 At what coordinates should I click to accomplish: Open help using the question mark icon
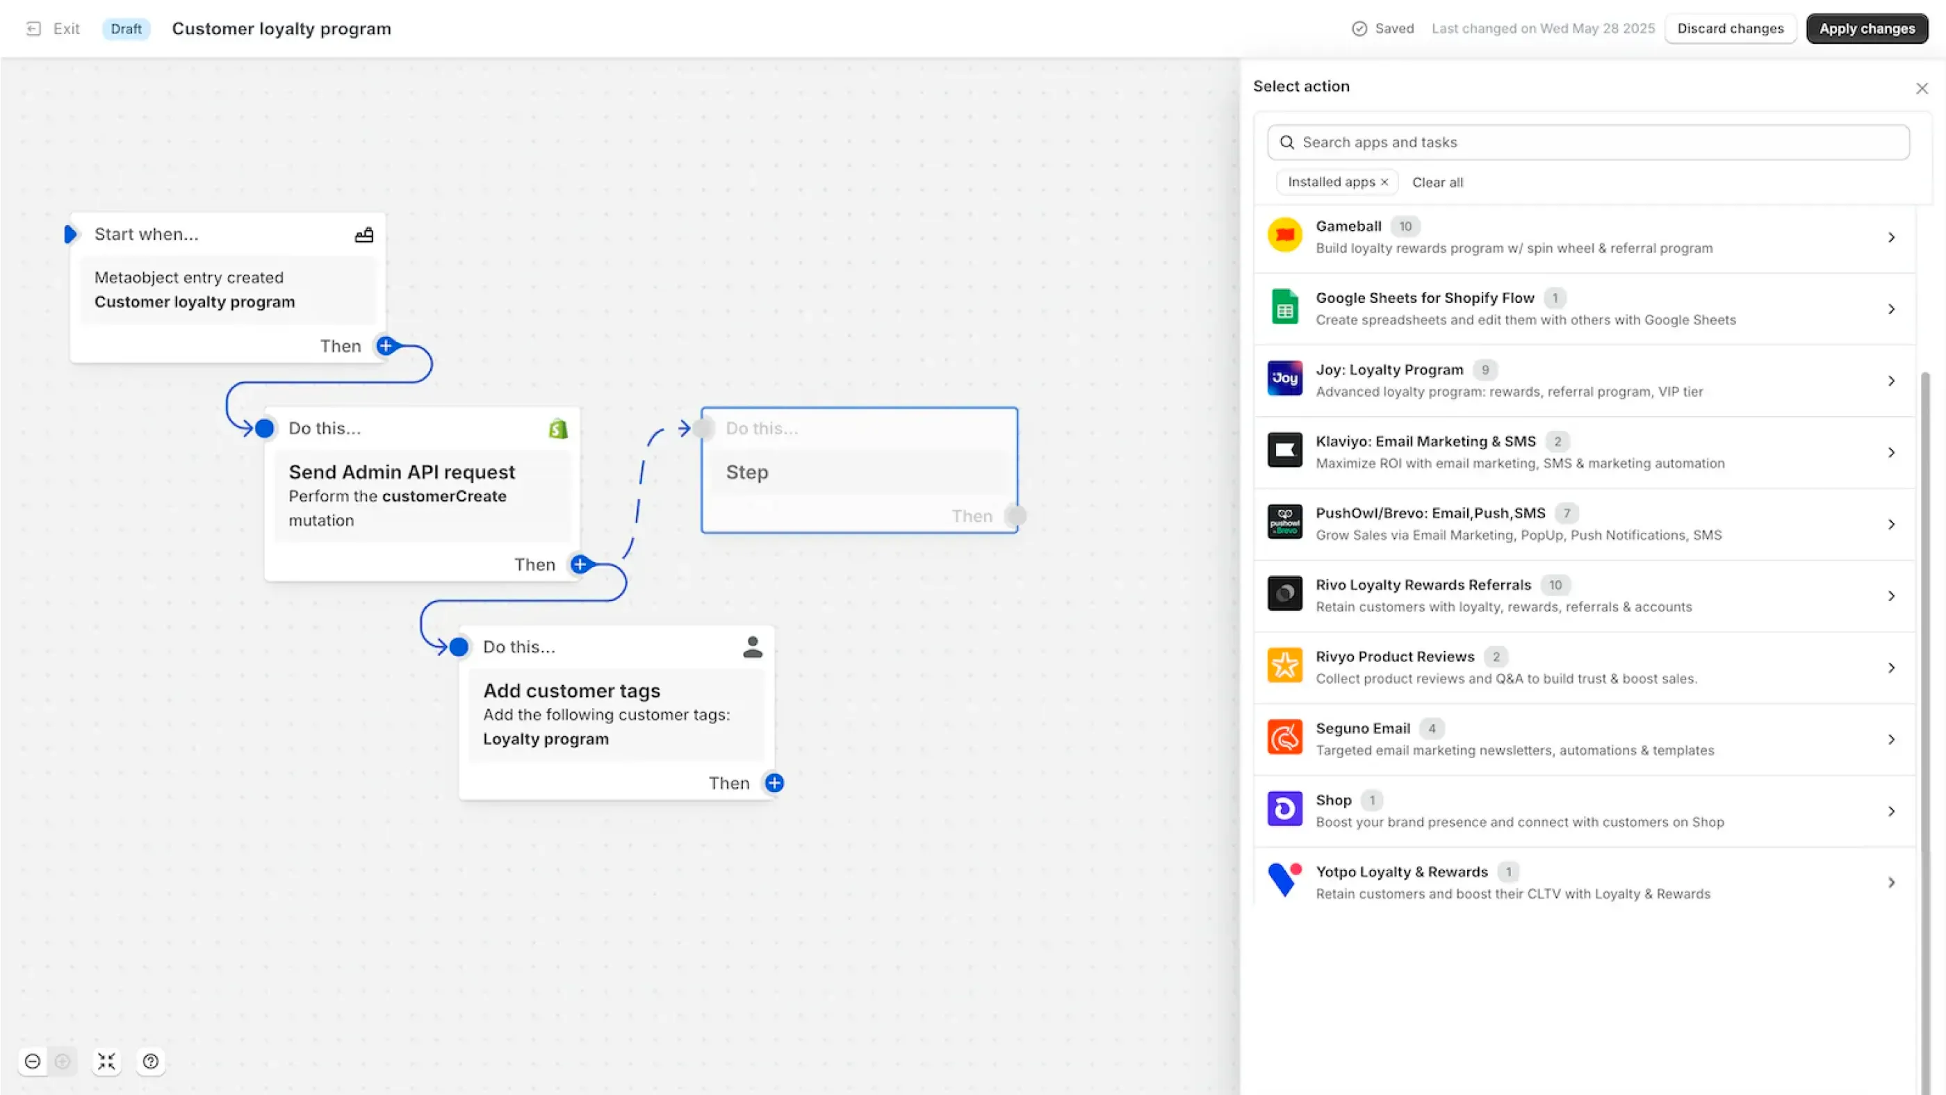pyautogui.click(x=150, y=1060)
